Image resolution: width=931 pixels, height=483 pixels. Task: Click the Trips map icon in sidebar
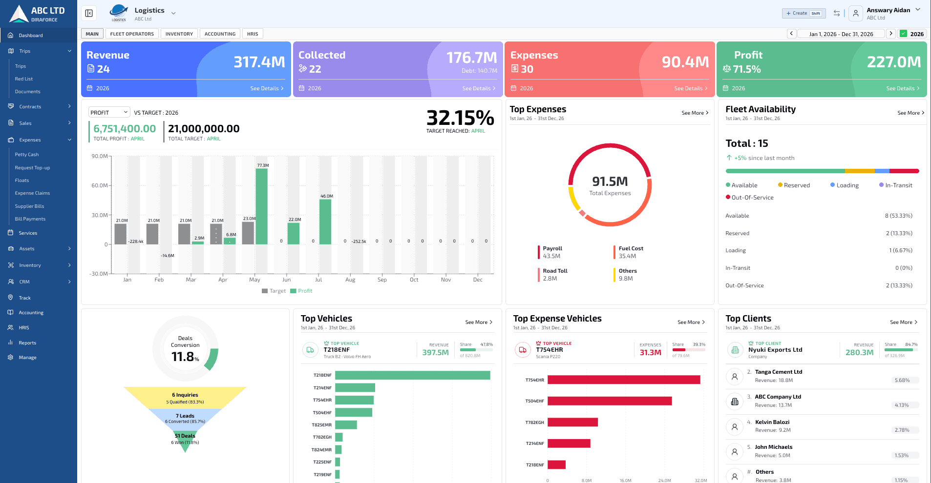click(x=11, y=51)
